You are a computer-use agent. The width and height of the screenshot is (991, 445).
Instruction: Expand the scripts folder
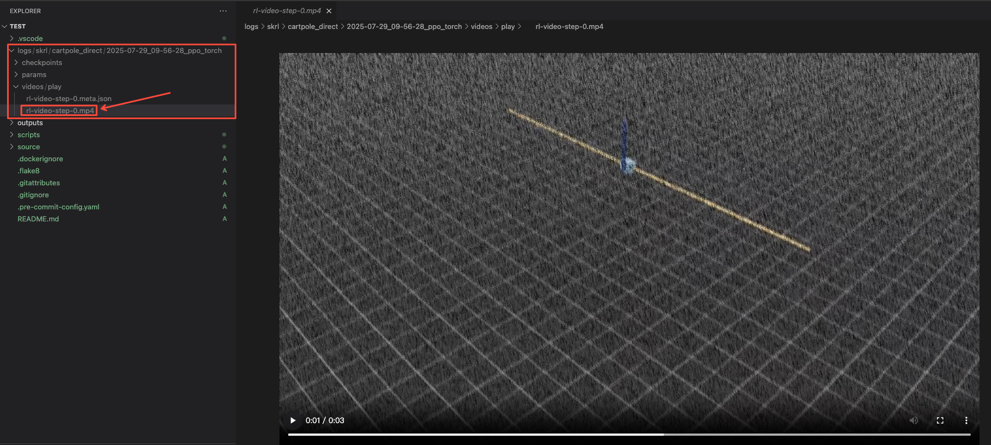(x=28, y=135)
